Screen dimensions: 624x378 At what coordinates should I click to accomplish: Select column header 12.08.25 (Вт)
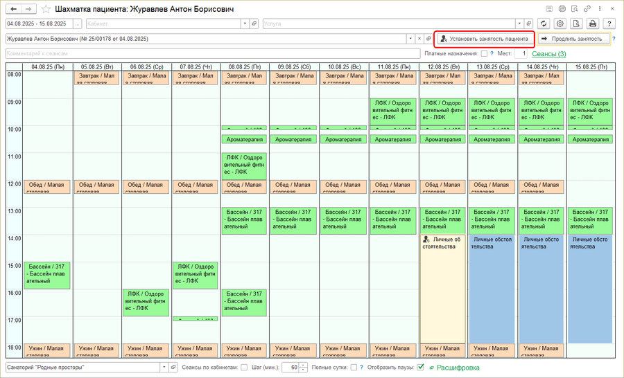tap(443, 66)
